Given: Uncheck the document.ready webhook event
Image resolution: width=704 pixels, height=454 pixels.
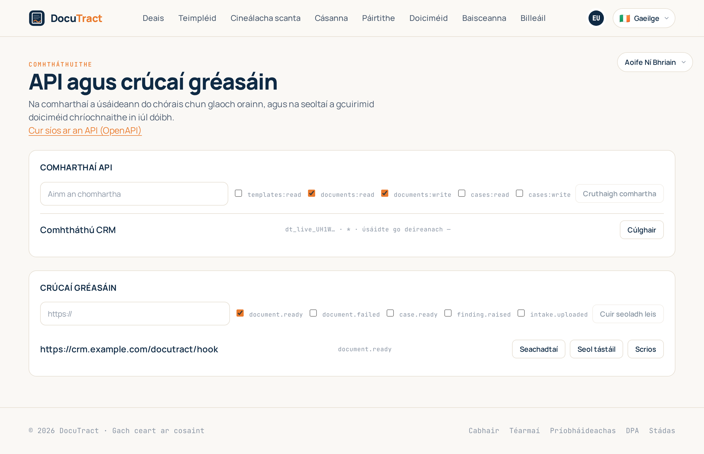Looking at the screenshot, I should [240, 313].
